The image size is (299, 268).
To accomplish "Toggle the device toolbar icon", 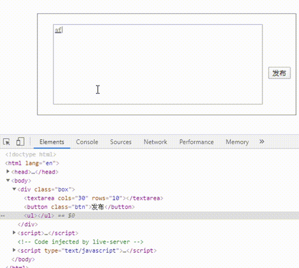I will [20, 141].
